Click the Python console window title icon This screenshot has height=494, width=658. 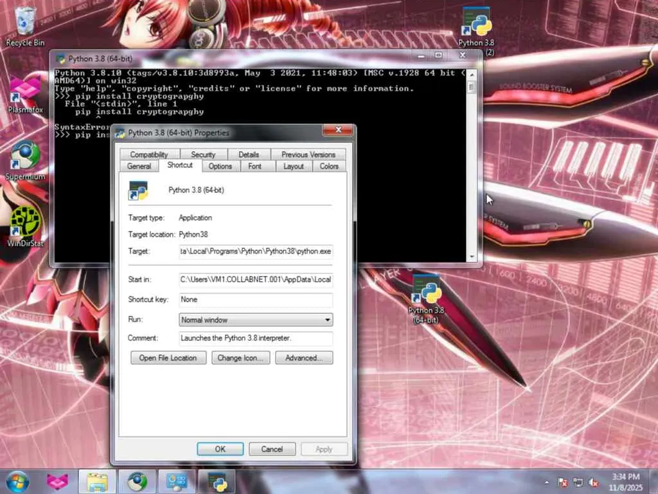[60, 59]
